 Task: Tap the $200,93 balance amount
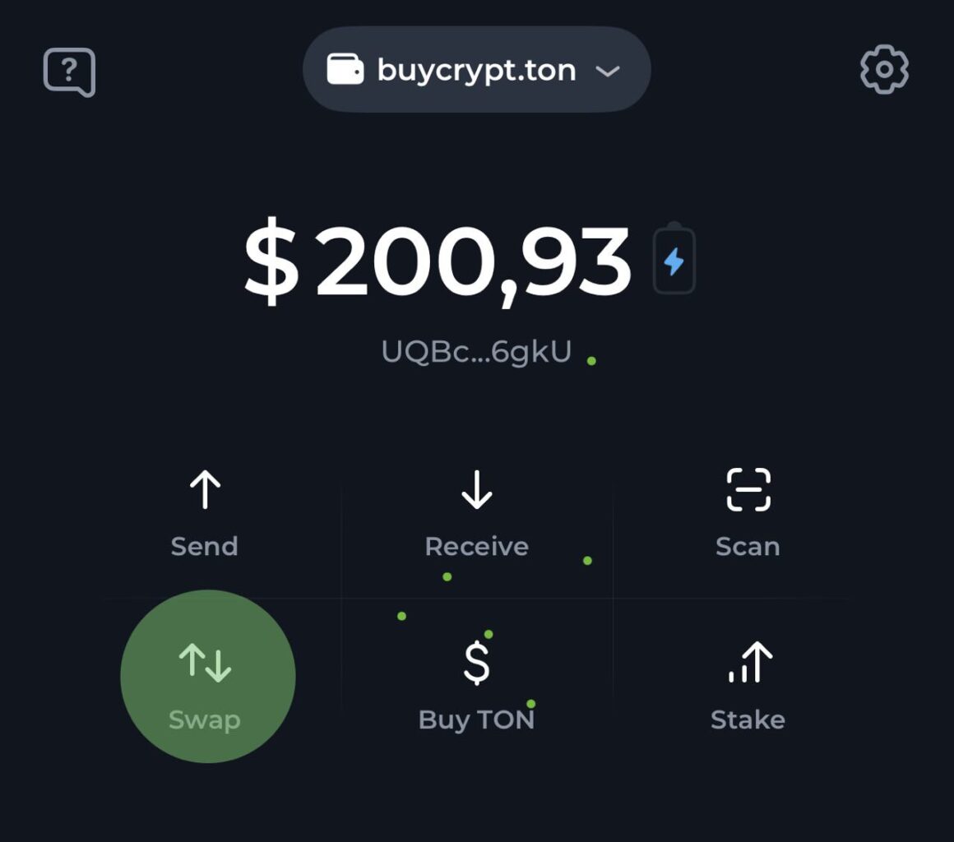click(x=438, y=263)
